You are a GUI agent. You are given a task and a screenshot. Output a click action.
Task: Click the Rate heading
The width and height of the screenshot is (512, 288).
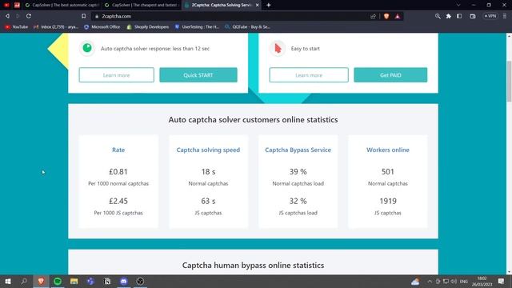pos(118,150)
